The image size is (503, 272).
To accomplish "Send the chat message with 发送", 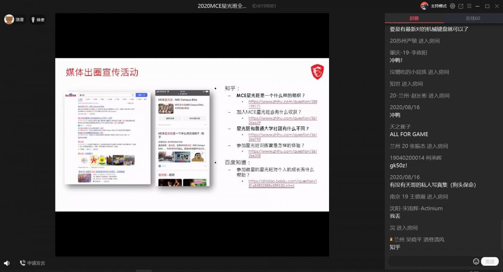I will click(490, 261).
